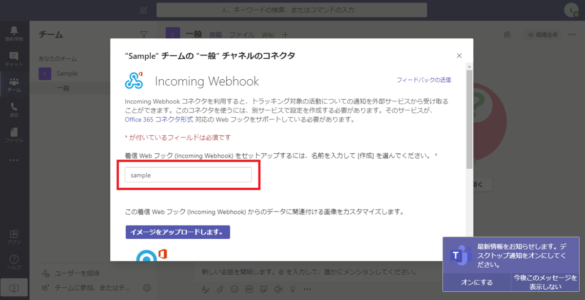
Task: Click 今後このメッセージを表示しない button
Action: point(545,282)
